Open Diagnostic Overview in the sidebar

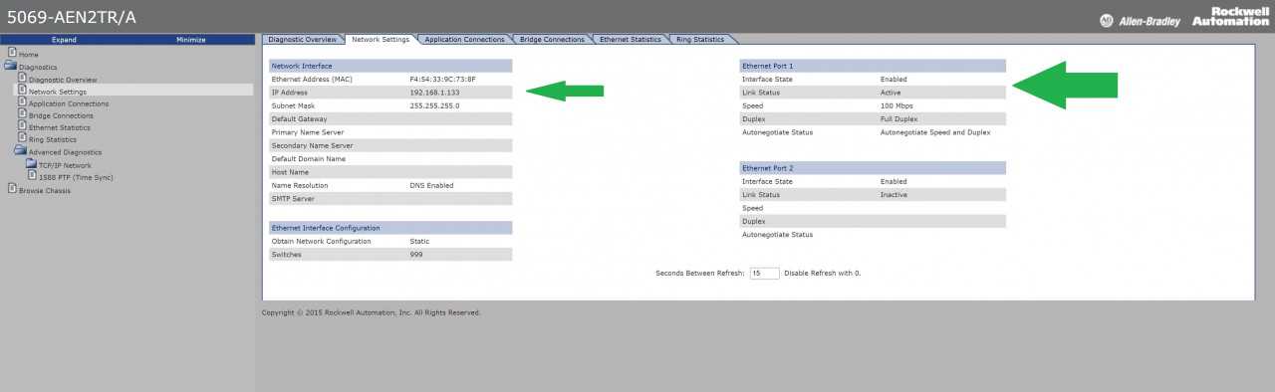pyautogui.click(x=63, y=80)
